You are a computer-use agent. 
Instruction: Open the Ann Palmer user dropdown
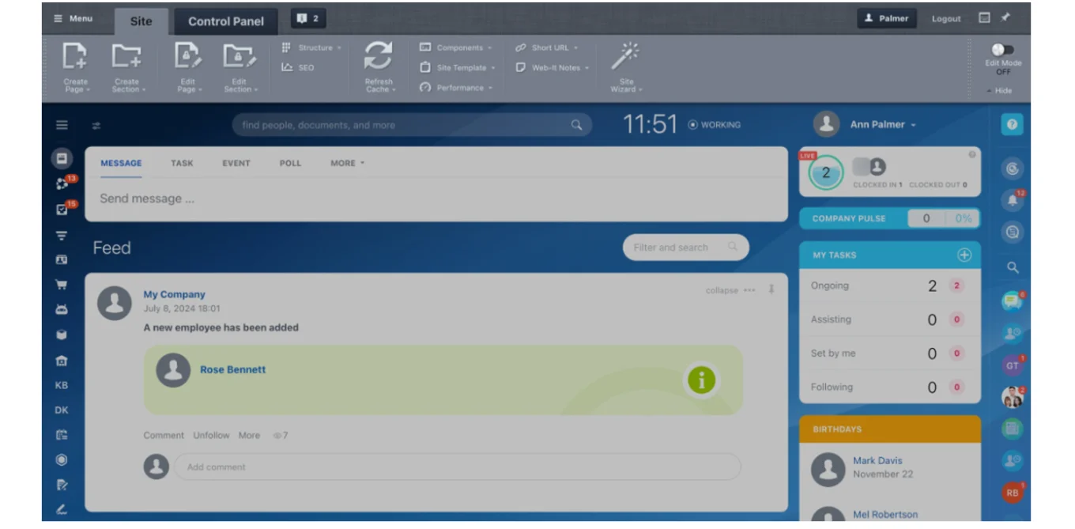pos(882,125)
